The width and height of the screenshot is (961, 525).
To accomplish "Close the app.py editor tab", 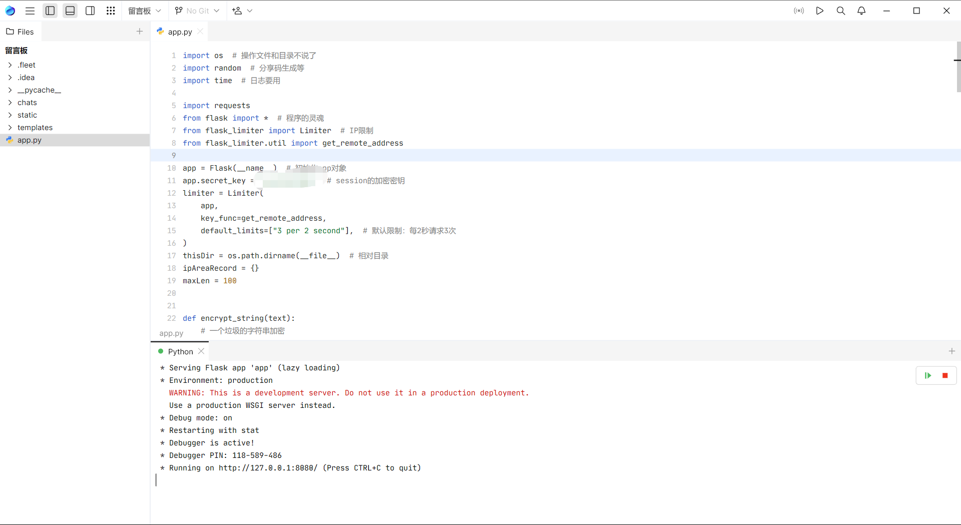I will [x=200, y=32].
